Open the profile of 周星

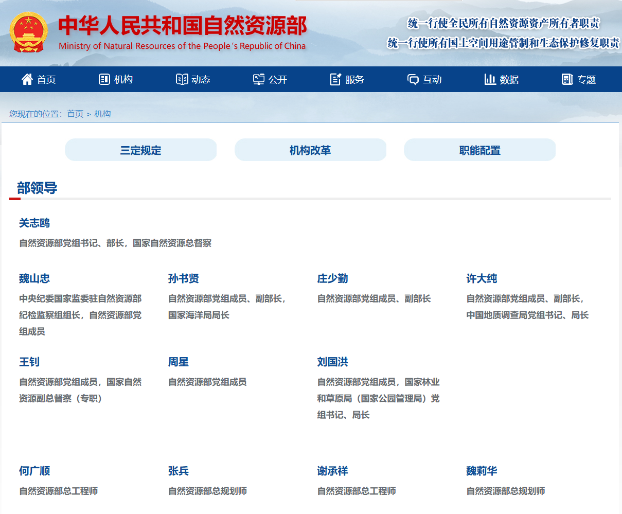[179, 362]
